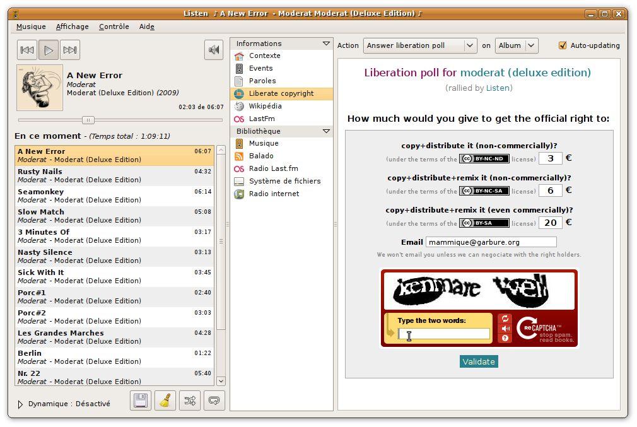Click the Moderat album cover thumbnail
637x427 pixels.
coord(40,88)
